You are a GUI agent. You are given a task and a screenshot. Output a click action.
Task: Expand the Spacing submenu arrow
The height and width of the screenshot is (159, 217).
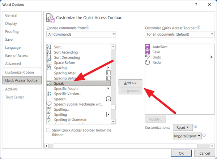click(x=108, y=68)
